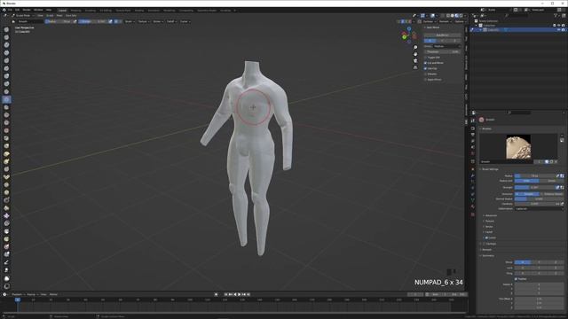The width and height of the screenshot is (568, 319).
Task: Uncheck the Use Clip checkbox
Action: (x=425, y=68)
